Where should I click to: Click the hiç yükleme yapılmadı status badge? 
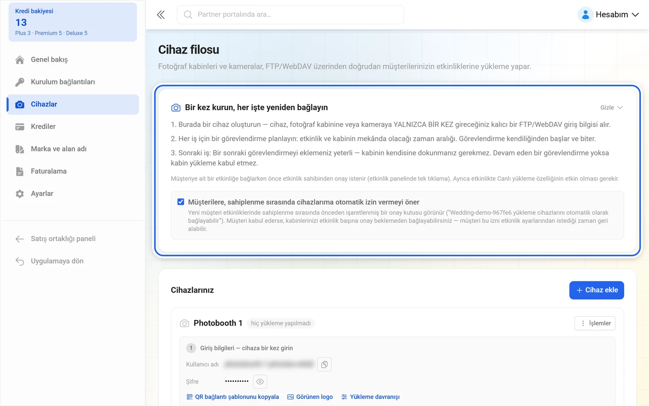pyautogui.click(x=281, y=323)
